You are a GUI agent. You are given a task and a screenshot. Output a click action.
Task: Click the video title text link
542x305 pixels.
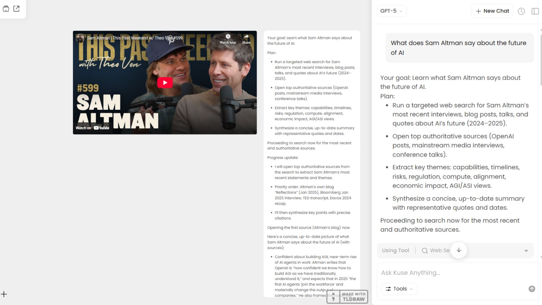tap(135, 38)
